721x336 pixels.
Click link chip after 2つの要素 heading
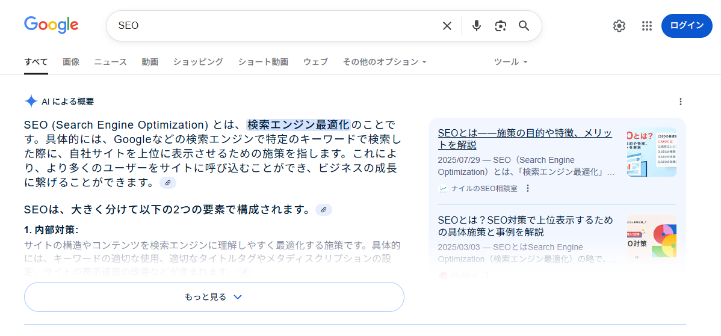click(x=324, y=210)
